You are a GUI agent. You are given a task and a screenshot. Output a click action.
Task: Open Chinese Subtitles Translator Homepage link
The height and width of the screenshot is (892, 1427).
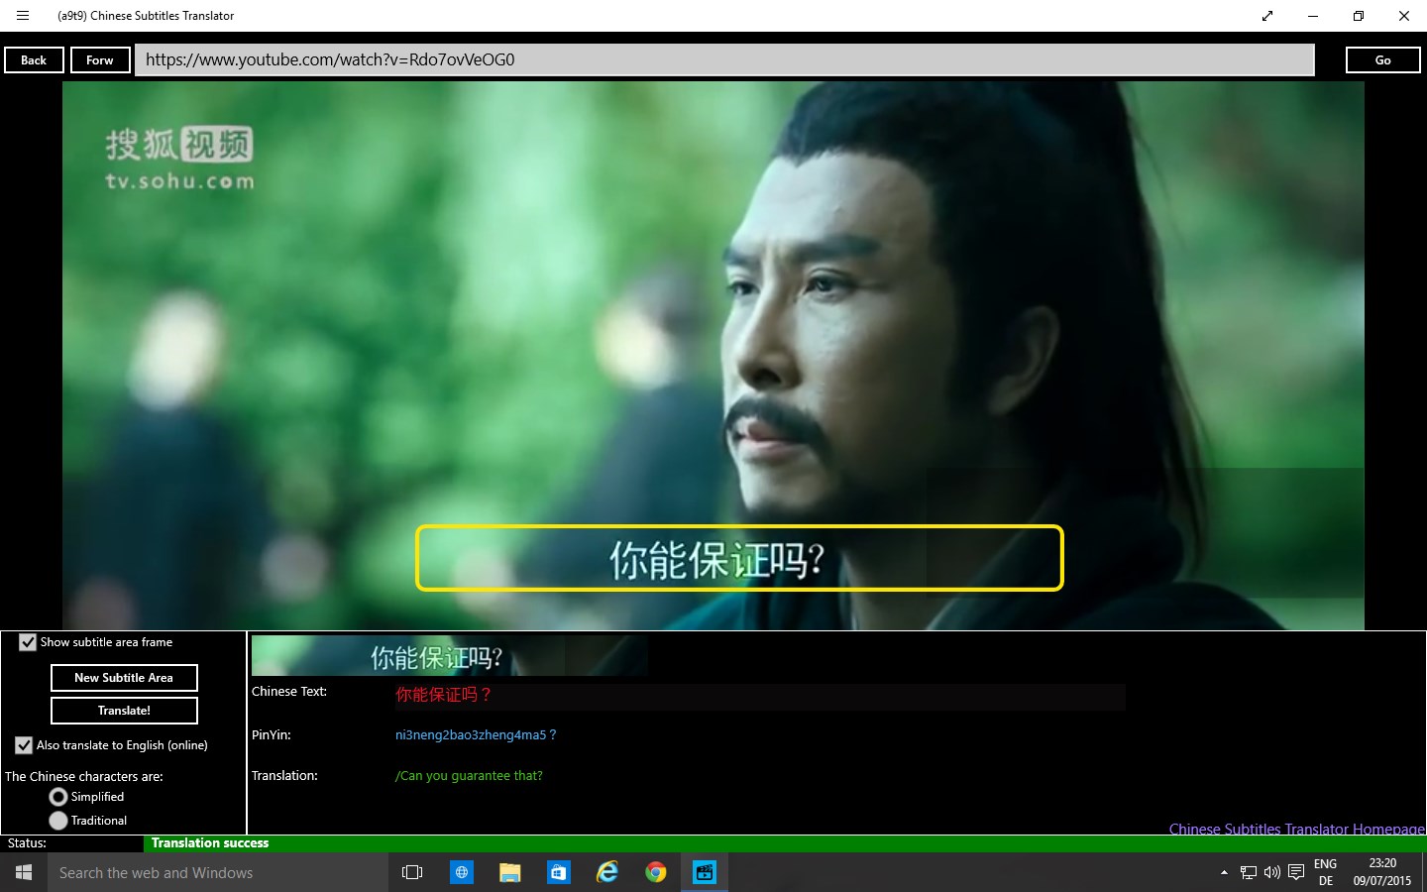1296,829
